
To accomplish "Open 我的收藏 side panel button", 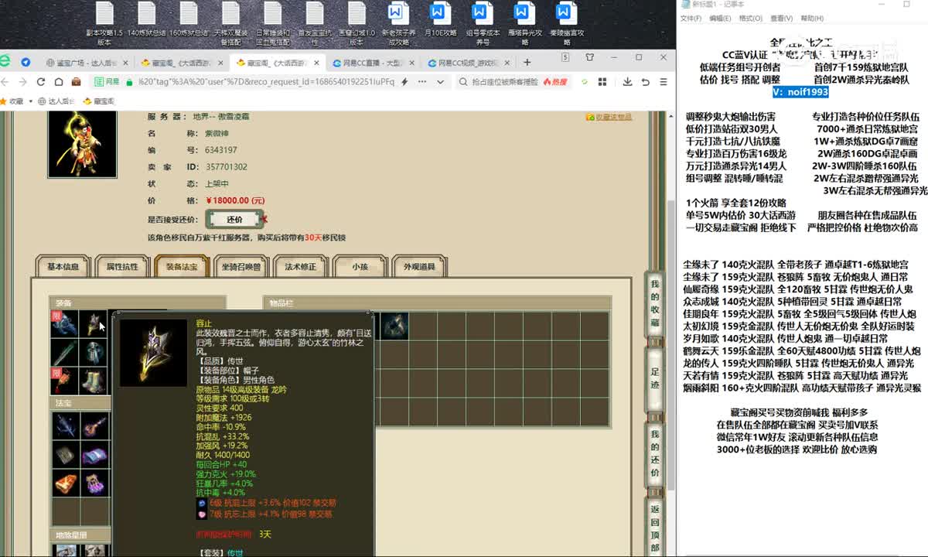I will pos(655,302).
